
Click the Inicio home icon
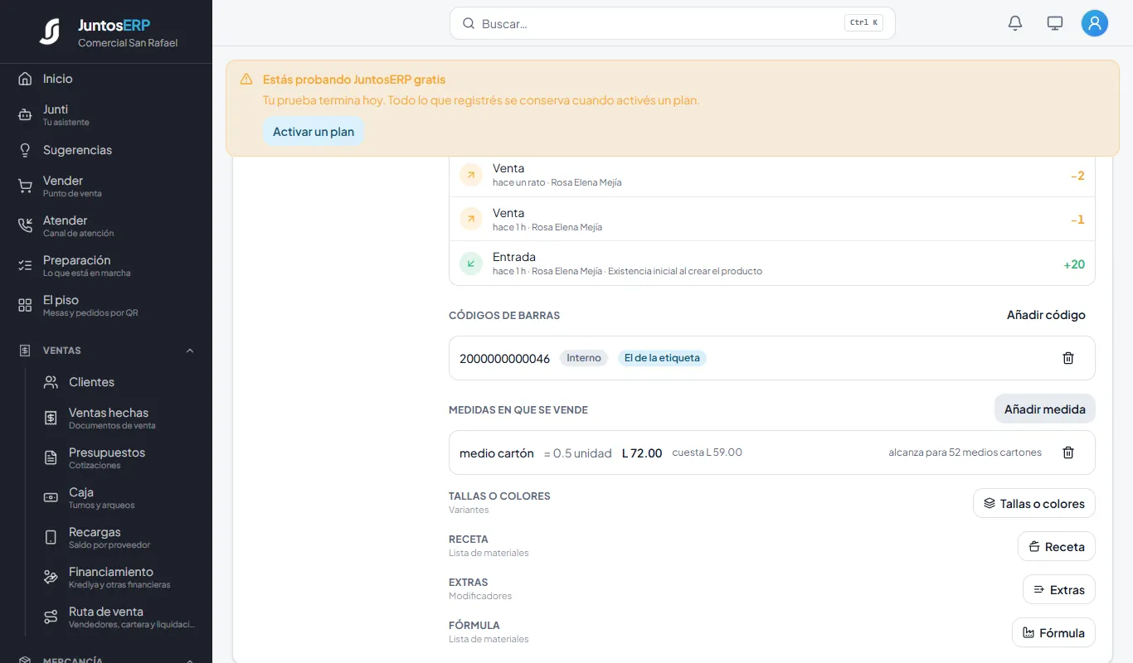pos(25,79)
